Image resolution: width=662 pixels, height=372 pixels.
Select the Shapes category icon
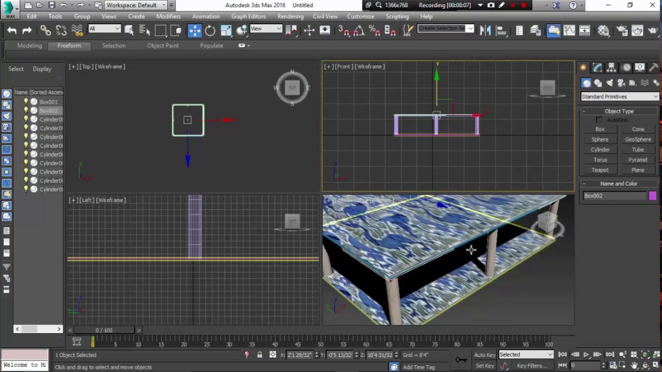coord(598,83)
